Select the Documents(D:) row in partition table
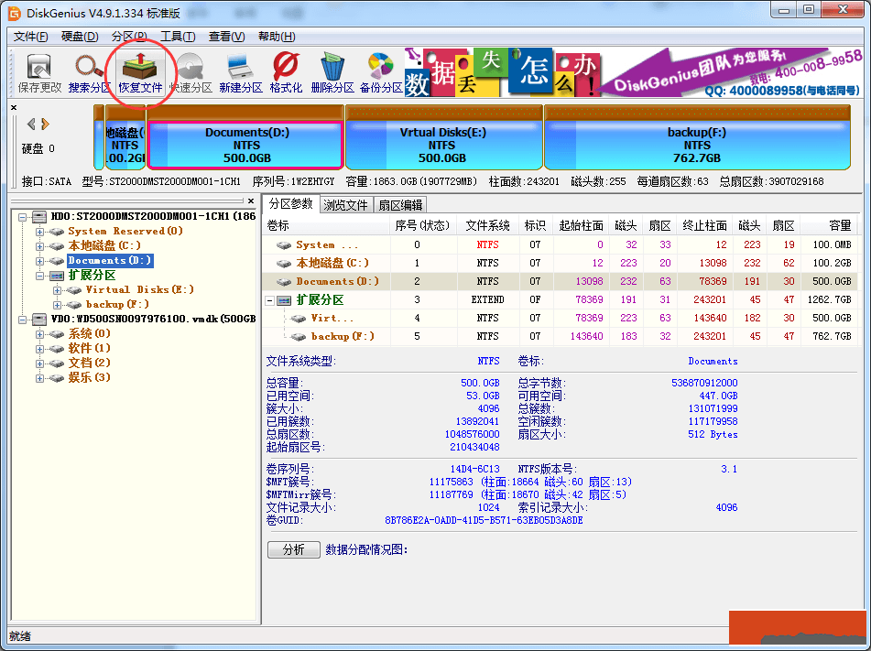The image size is (871, 651). pos(561,281)
